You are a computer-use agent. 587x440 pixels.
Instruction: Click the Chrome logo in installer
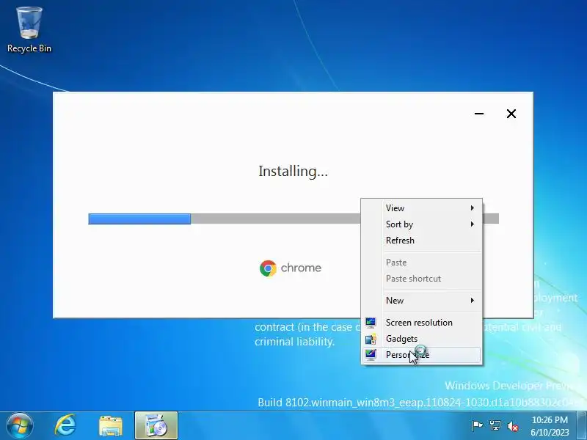(x=268, y=268)
